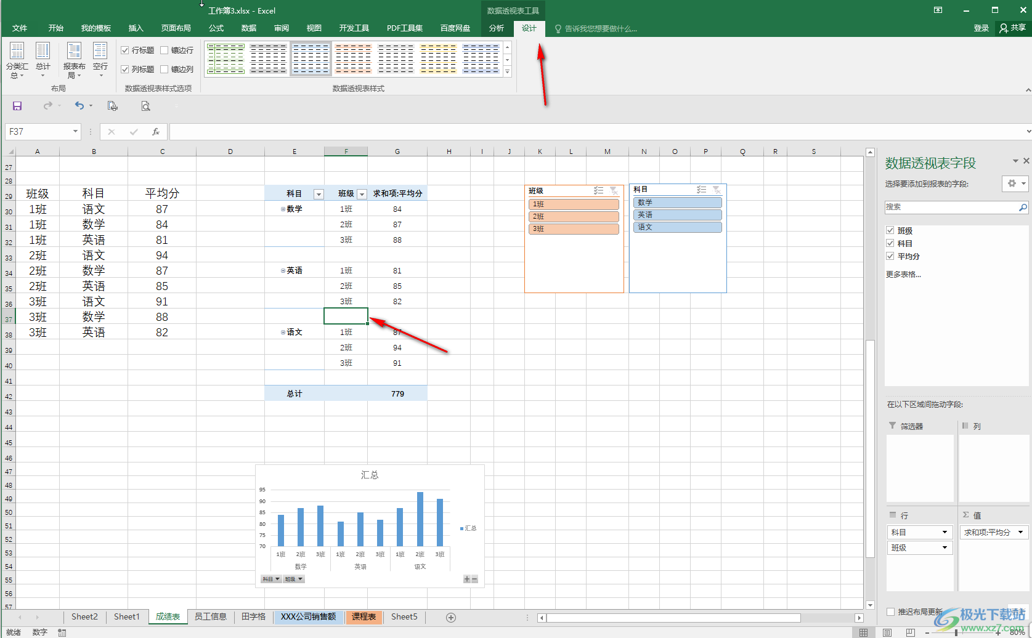Open the Analyze (分析) ribbon tab
The image size is (1032, 638).
pos(497,28)
